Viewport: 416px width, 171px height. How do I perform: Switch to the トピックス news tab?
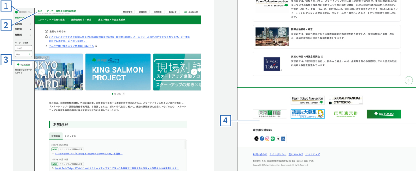(x=70, y=136)
